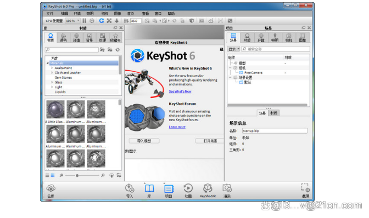The image size is (369, 218).
Task: Open the 渲染 menu in menu bar
Action: (x=130, y=13)
